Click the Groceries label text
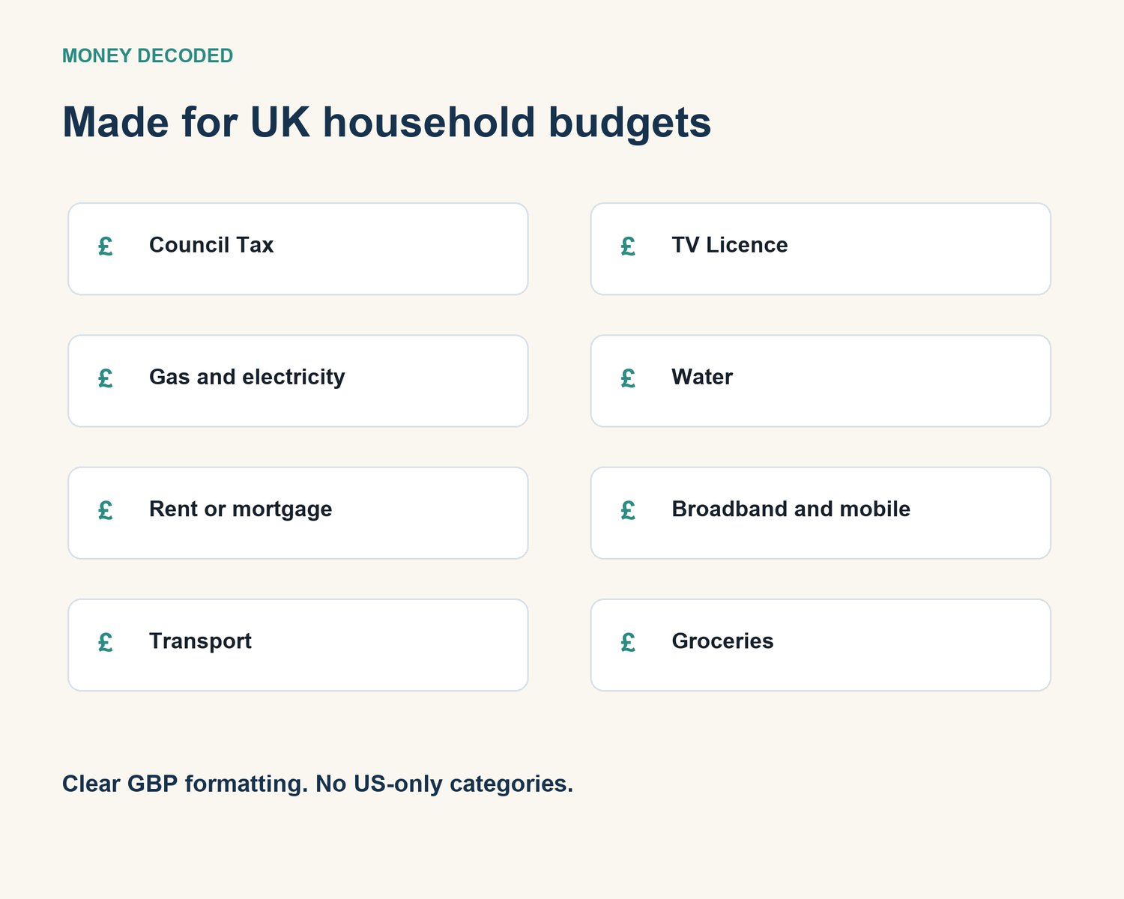This screenshot has height=899, width=1124. click(722, 641)
